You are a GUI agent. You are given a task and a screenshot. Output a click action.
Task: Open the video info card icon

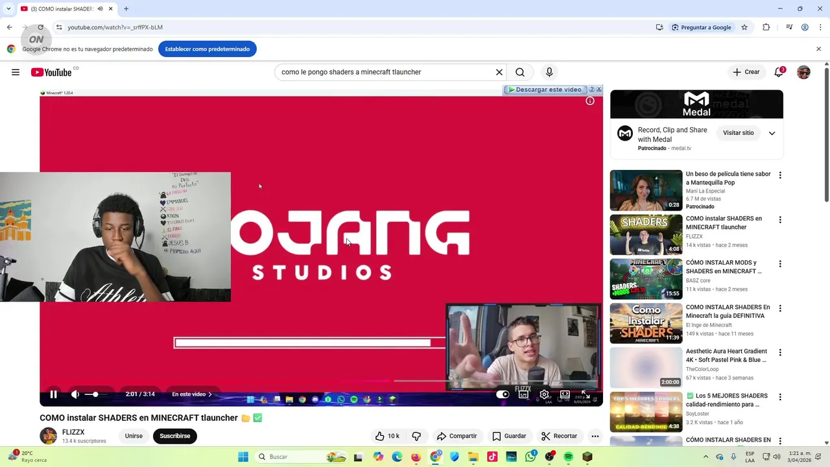pos(590,101)
